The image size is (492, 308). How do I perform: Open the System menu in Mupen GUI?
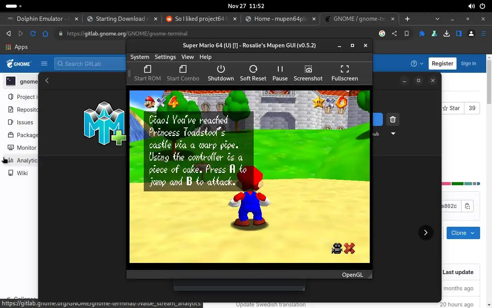(140, 57)
